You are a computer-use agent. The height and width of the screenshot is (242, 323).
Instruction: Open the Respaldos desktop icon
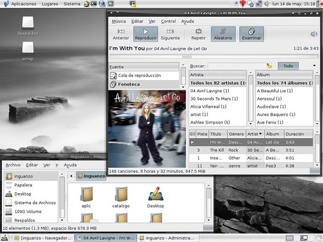pos(28,26)
